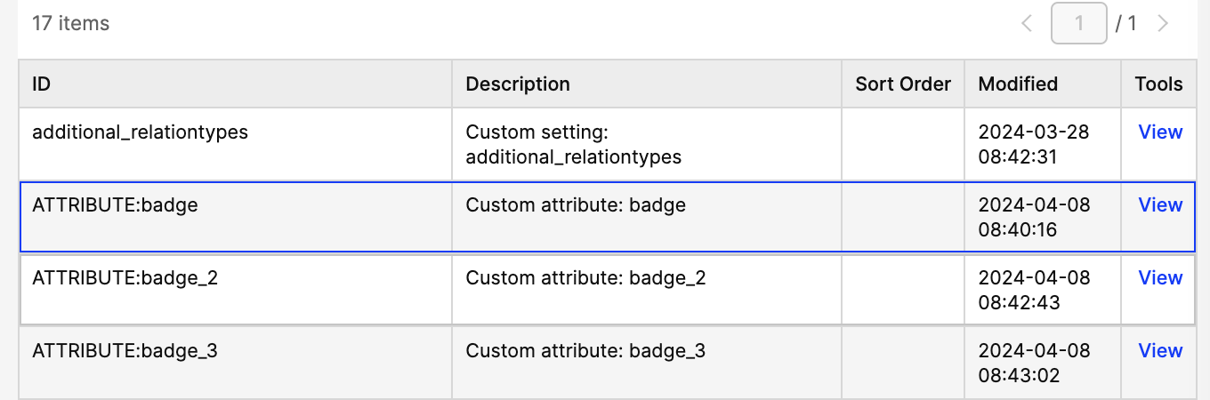Image resolution: width=1210 pixels, height=400 pixels.
Task: Click the '17 items' count label
Action: pyautogui.click(x=70, y=24)
